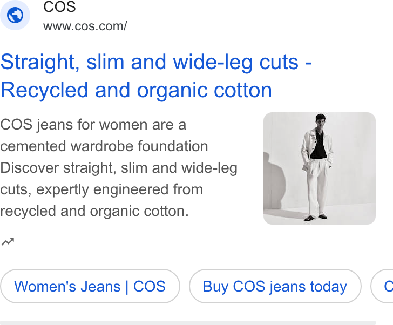Click the blue globe favicon icon
393x325 pixels.
(15, 15)
